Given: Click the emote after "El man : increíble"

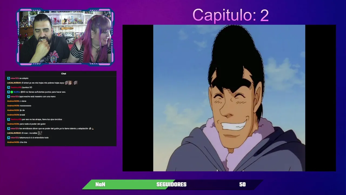Looking at the screenshot, I should 40,133.
